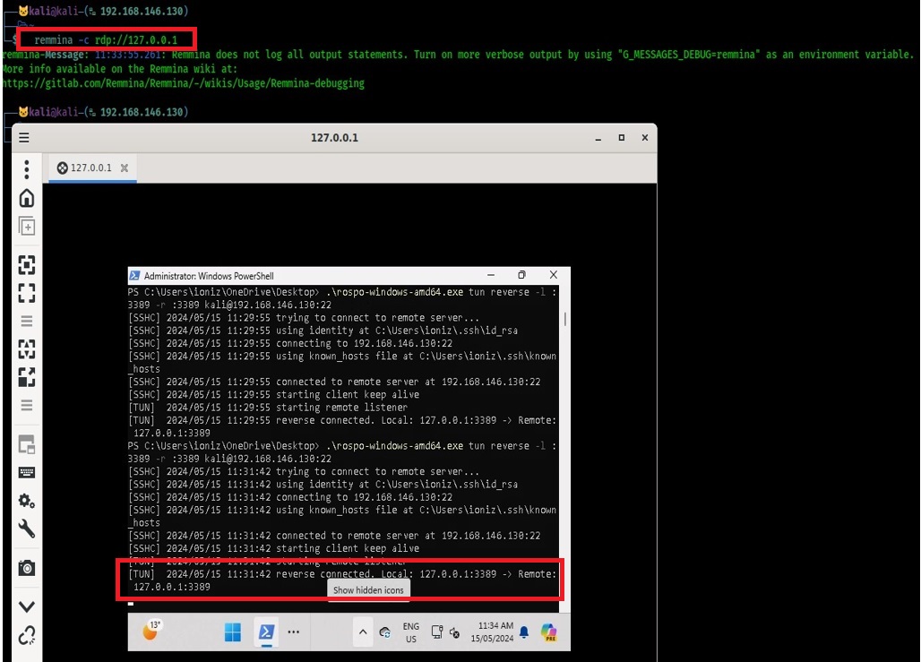
Task: Toggle dynamic resolution update
Action: point(27,348)
